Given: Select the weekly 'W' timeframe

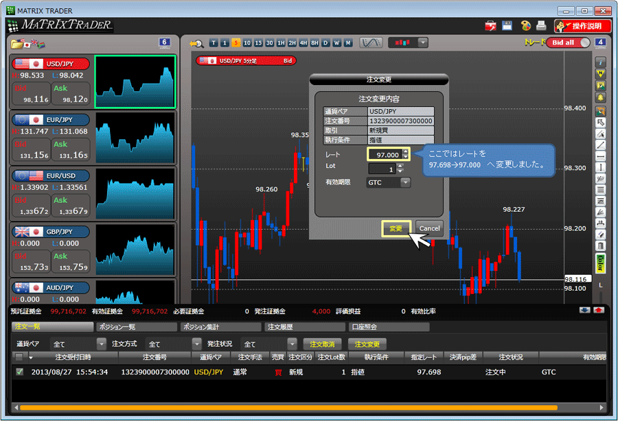Looking at the screenshot, I should click(x=337, y=43).
